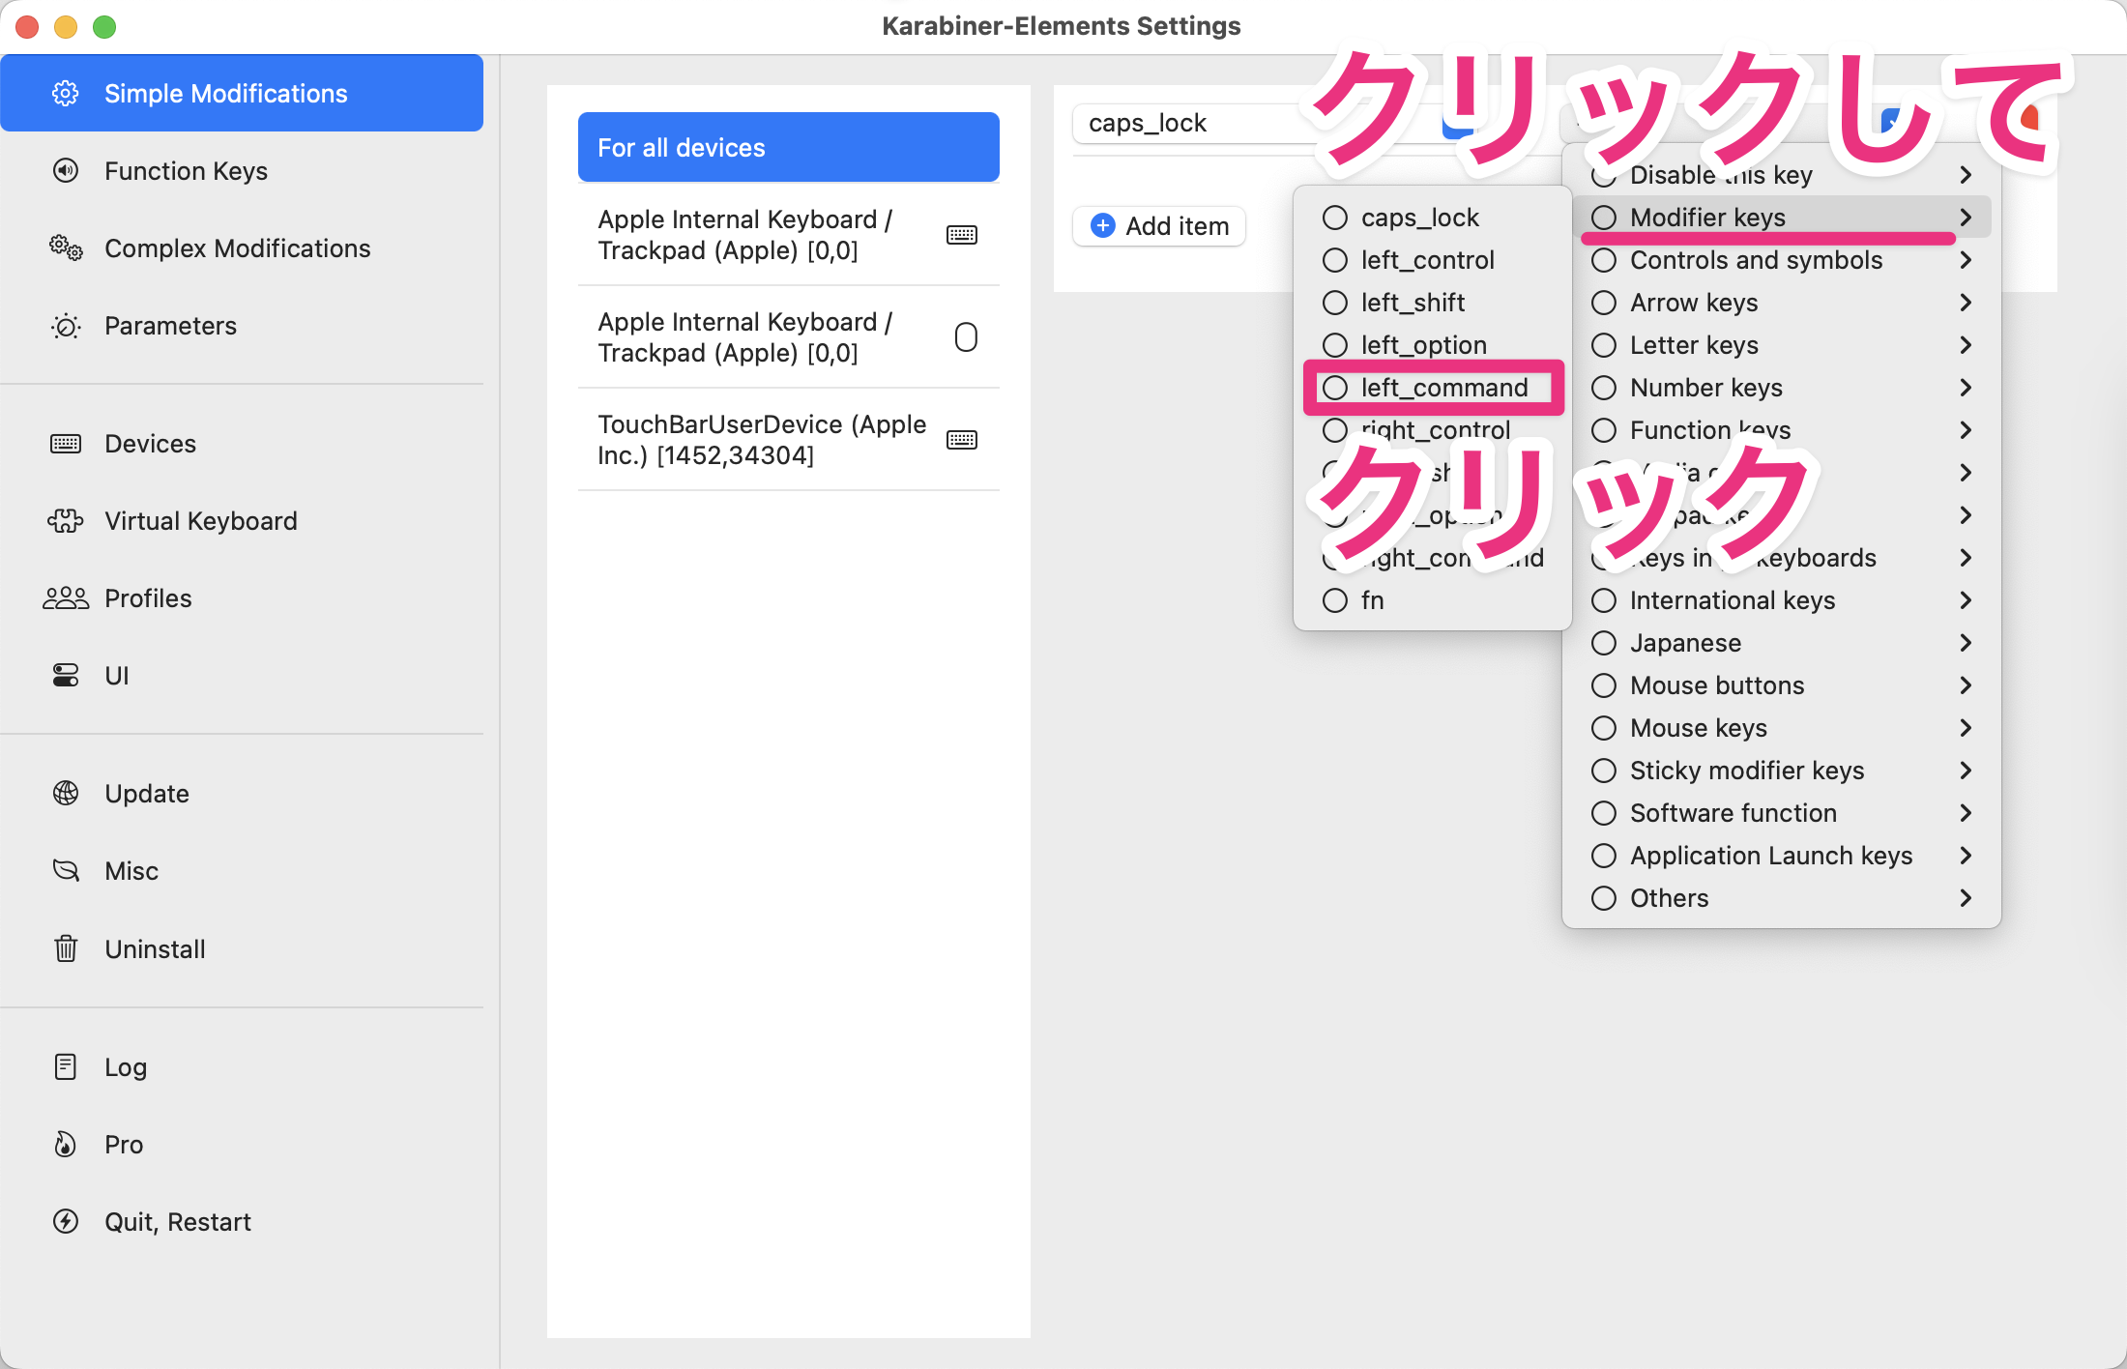2127x1369 pixels.
Task: Click the Function Keys speaker icon
Action: pyautogui.click(x=65, y=171)
